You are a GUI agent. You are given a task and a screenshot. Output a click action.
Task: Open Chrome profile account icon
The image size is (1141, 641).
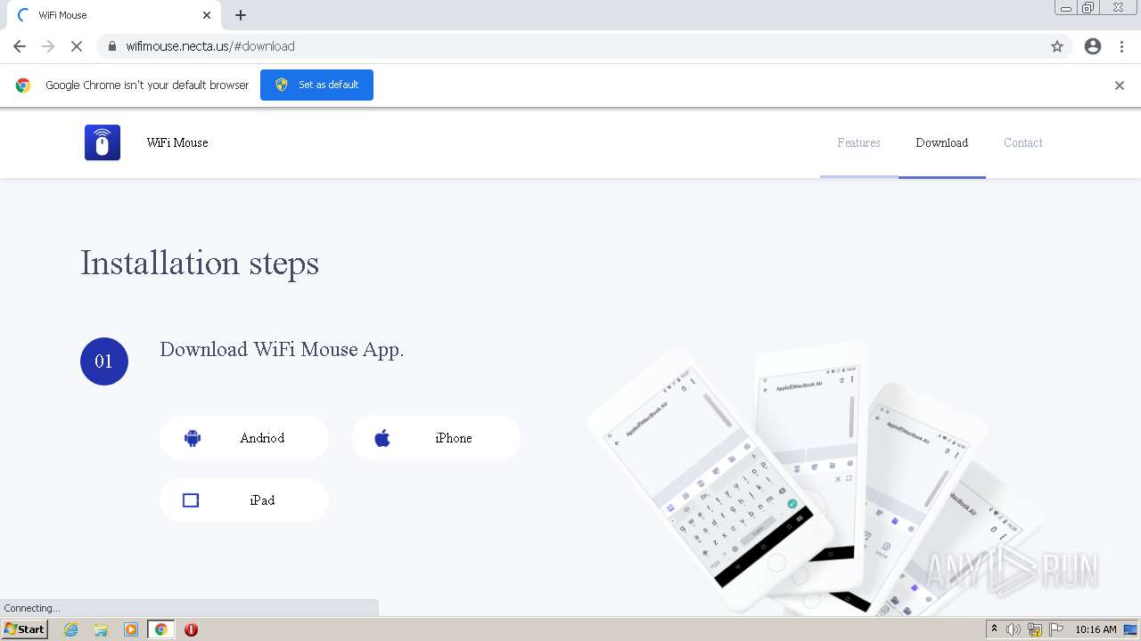click(x=1093, y=46)
